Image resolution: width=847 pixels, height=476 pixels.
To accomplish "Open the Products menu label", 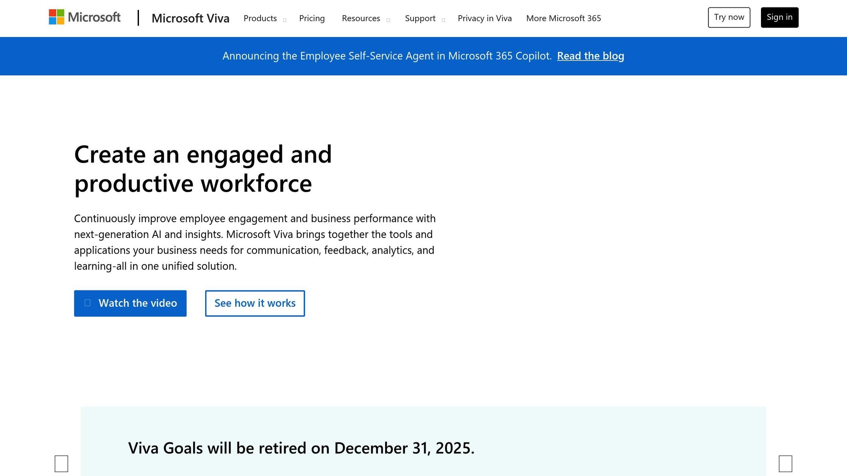I will pyautogui.click(x=260, y=18).
